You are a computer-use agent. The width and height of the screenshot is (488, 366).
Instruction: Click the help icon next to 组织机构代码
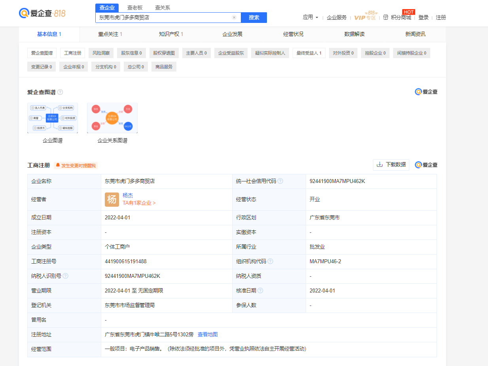click(x=271, y=261)
